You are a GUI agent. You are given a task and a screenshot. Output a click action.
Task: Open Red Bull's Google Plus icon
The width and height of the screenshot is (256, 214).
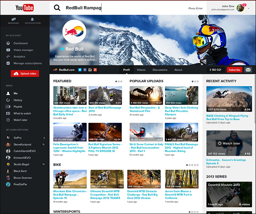pyautogui.click(x=95, y=70)
